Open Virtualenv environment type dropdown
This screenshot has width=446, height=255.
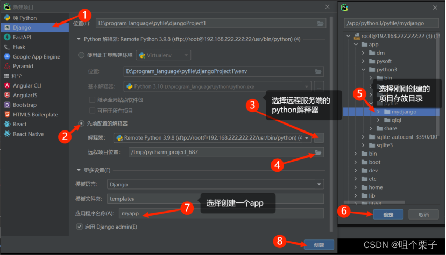(x=163, y=55)
